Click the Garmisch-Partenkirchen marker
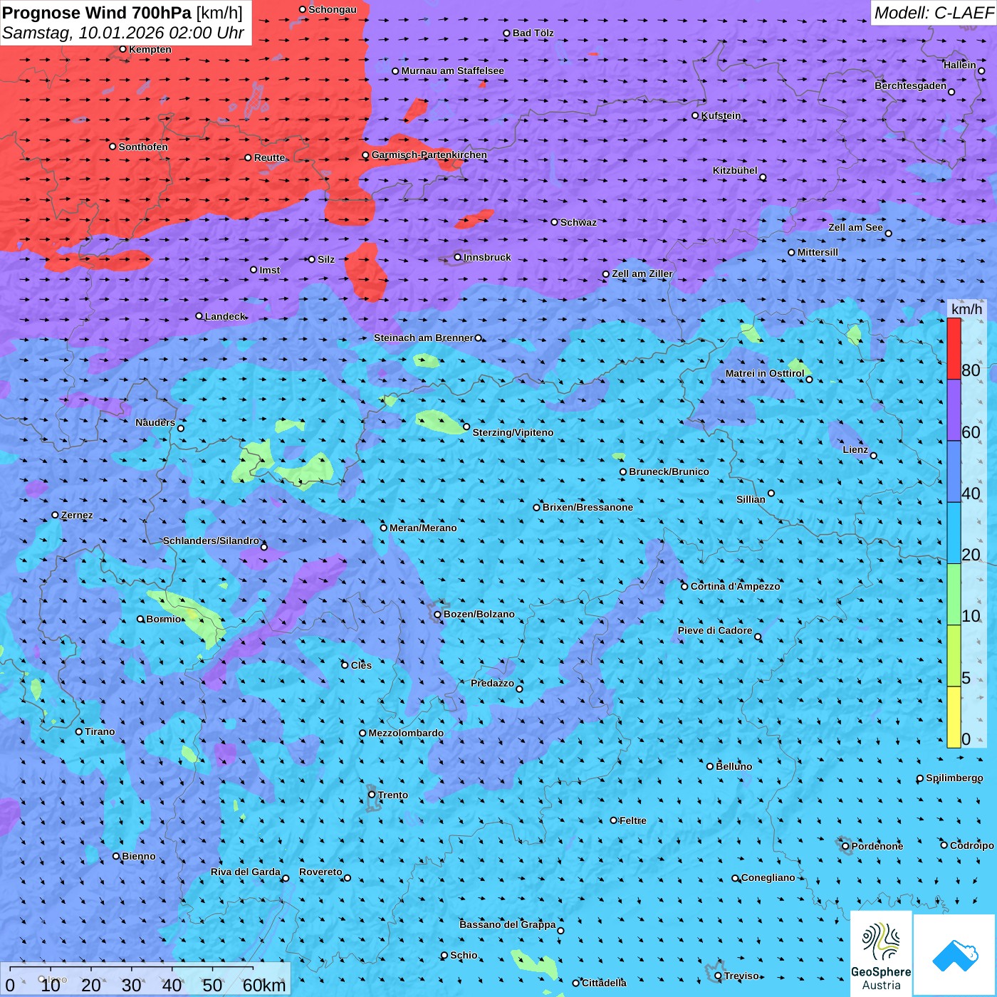The image size is (997, 997). coord(366,155)
